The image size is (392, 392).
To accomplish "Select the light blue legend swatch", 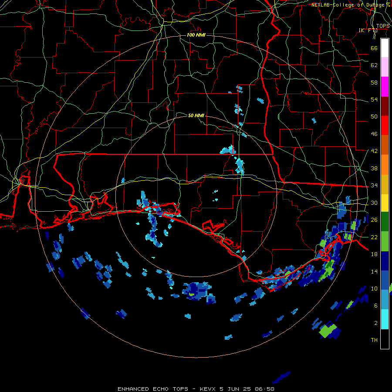I will coord(385,300).
